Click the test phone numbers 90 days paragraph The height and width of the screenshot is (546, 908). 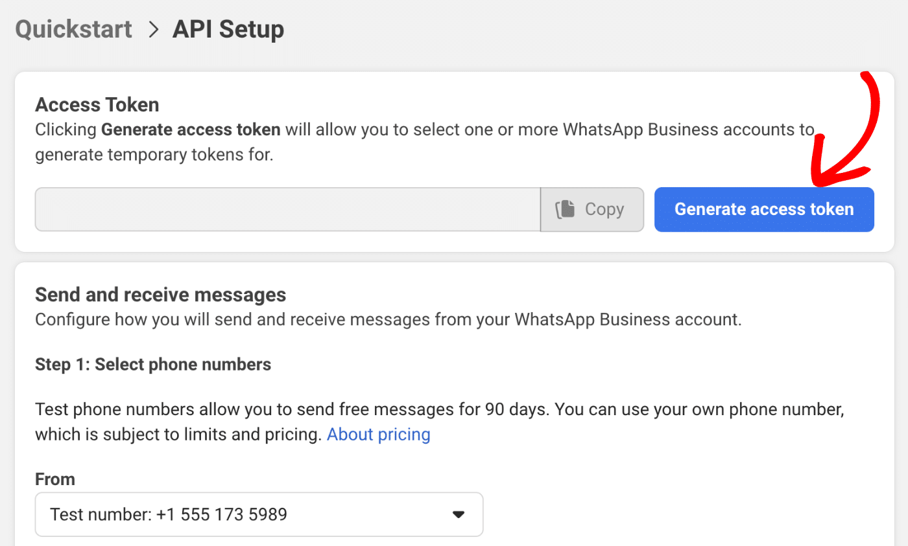click(x=439, y=409)
